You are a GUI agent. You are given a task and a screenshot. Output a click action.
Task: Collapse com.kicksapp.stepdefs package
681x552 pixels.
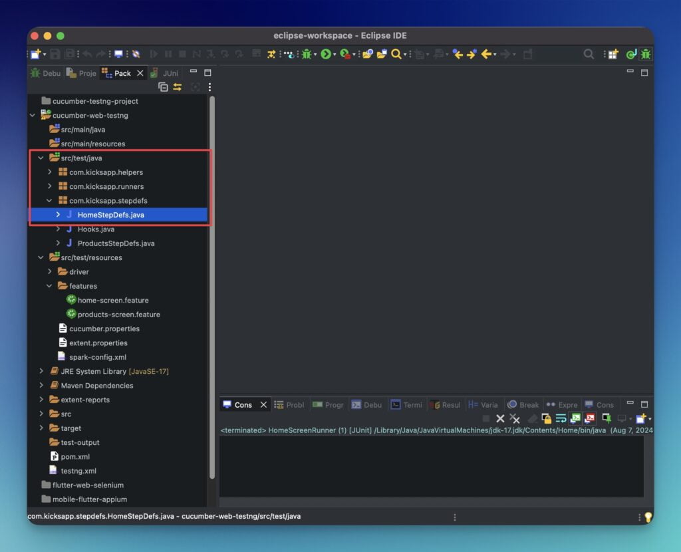(49, 201)
